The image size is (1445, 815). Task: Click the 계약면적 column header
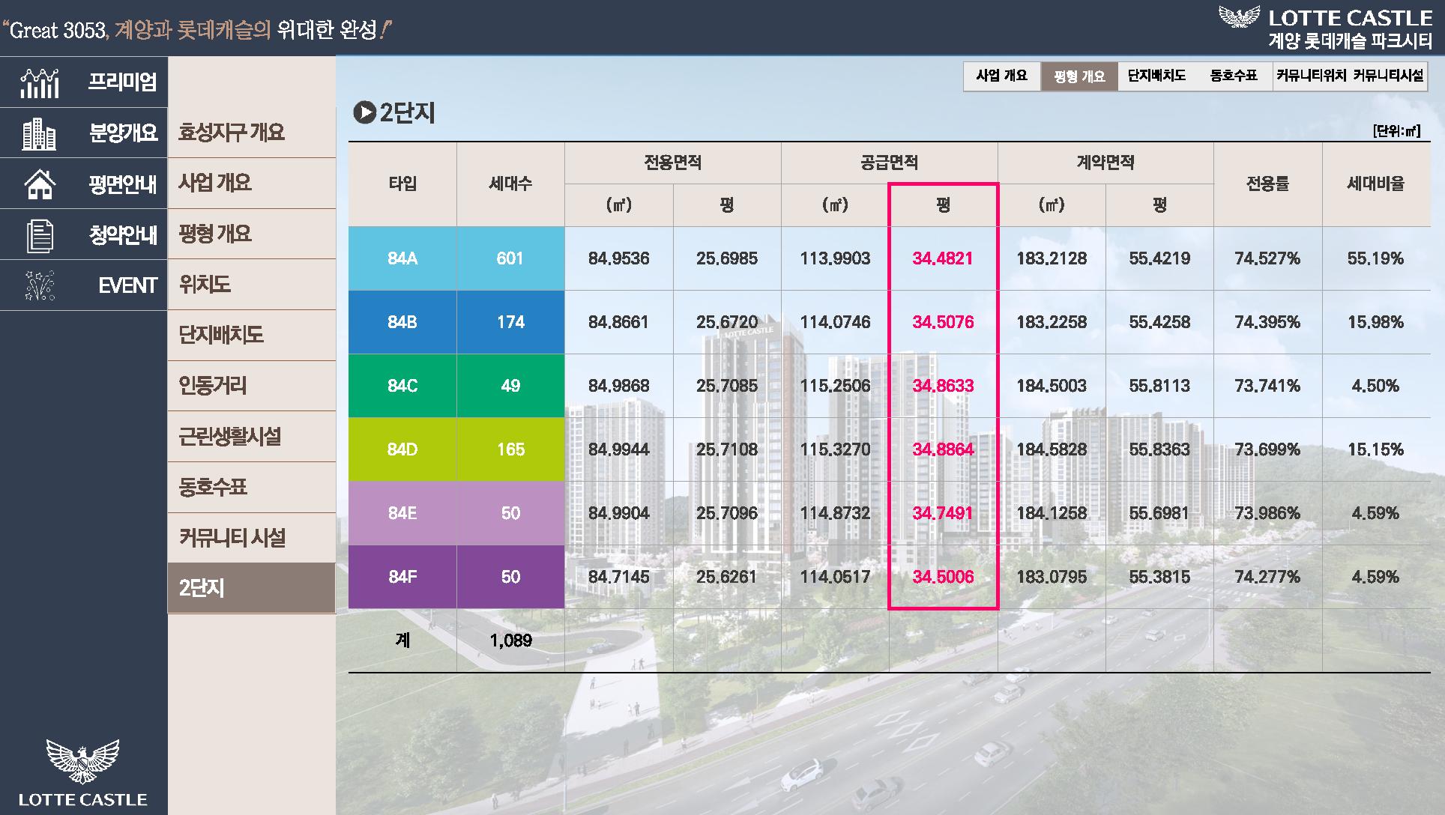(x=1105, y=163)
